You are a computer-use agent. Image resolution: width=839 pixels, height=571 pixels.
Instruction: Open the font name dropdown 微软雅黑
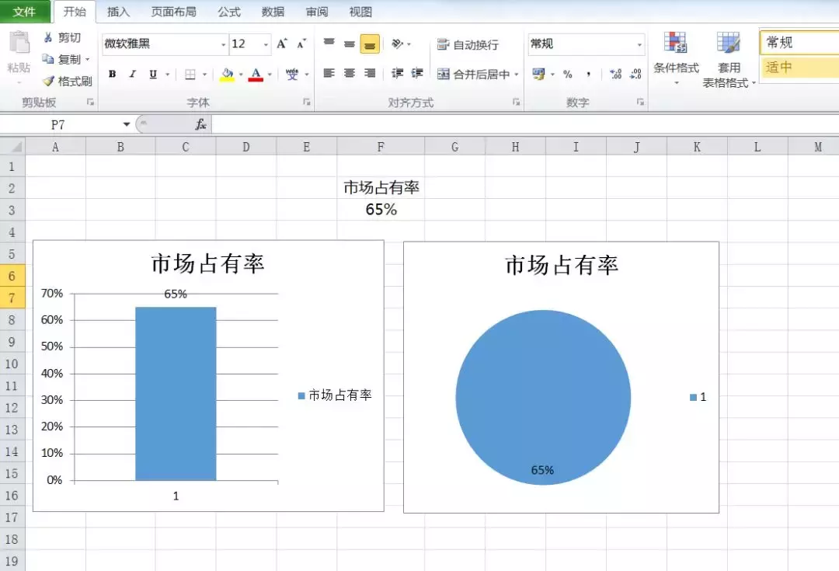tap(223, 44)
